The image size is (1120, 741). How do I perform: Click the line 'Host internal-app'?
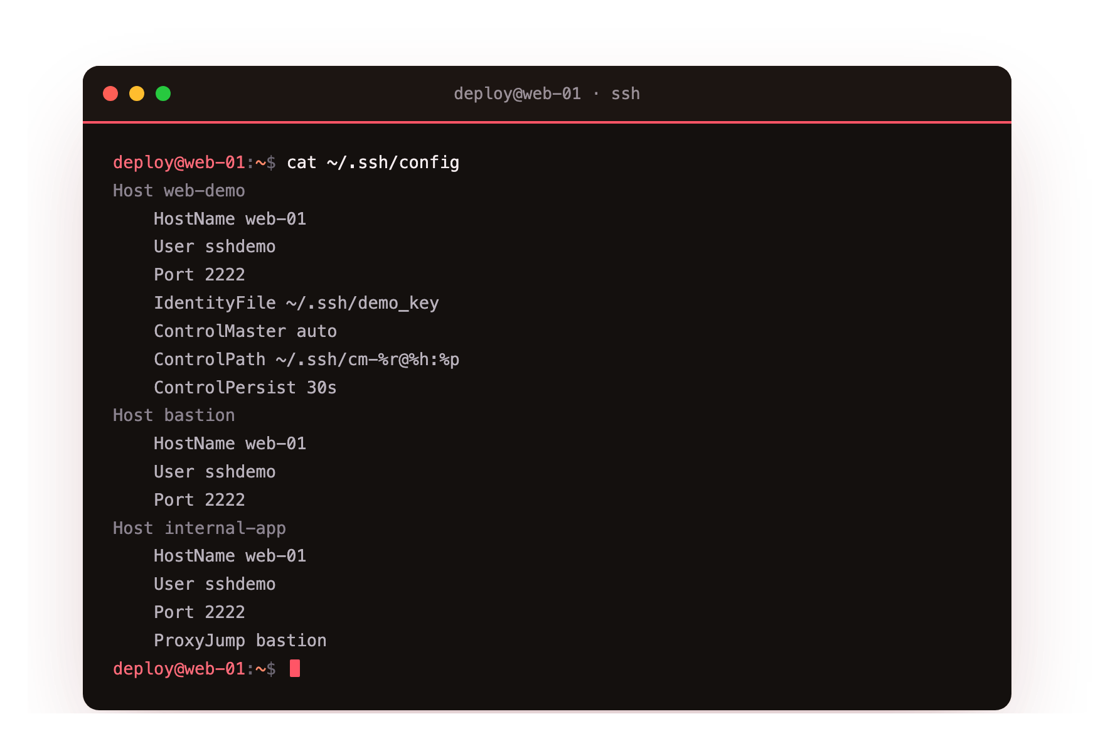click(x=200, y=528)
